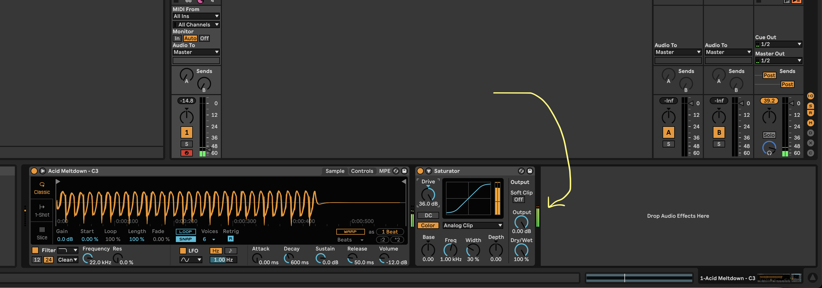Click the Drop Audio Effects Here area
822x288 pixels.
[x=678, y=216]
